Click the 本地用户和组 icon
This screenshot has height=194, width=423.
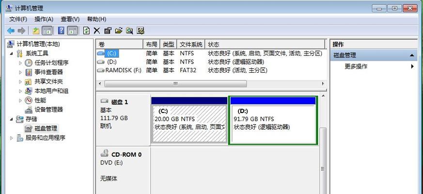pos(29,91)
